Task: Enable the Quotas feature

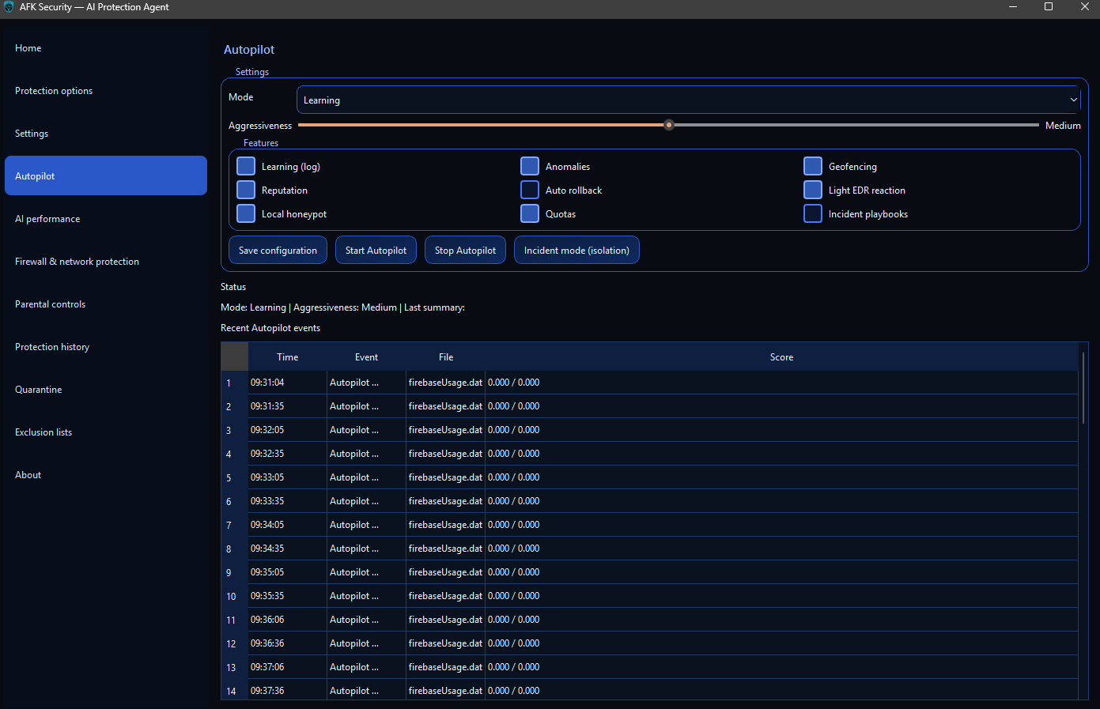Action: click(x=529, y=213)
